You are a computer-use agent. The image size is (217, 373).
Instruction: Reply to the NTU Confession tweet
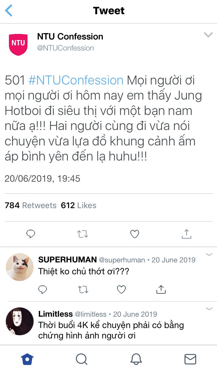tap(31, 234)
